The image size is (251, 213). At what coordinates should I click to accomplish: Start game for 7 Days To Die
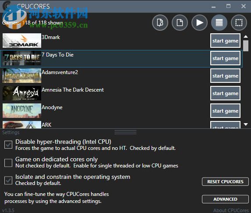(x=225, y=58)
